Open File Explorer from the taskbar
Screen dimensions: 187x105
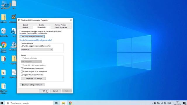pyautogui.click(x=63, y=103)
